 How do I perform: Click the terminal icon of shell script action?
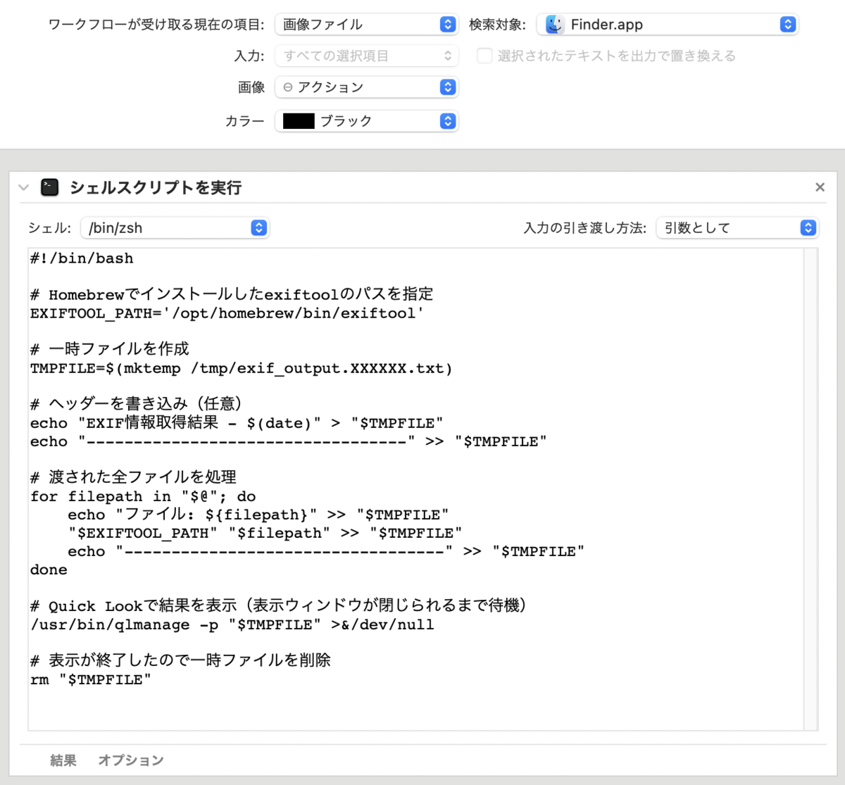[50, 187]
